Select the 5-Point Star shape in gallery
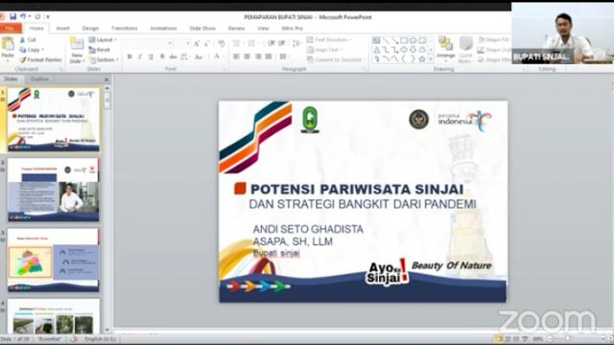Screen dimensions: 614x345 [422, 59]
